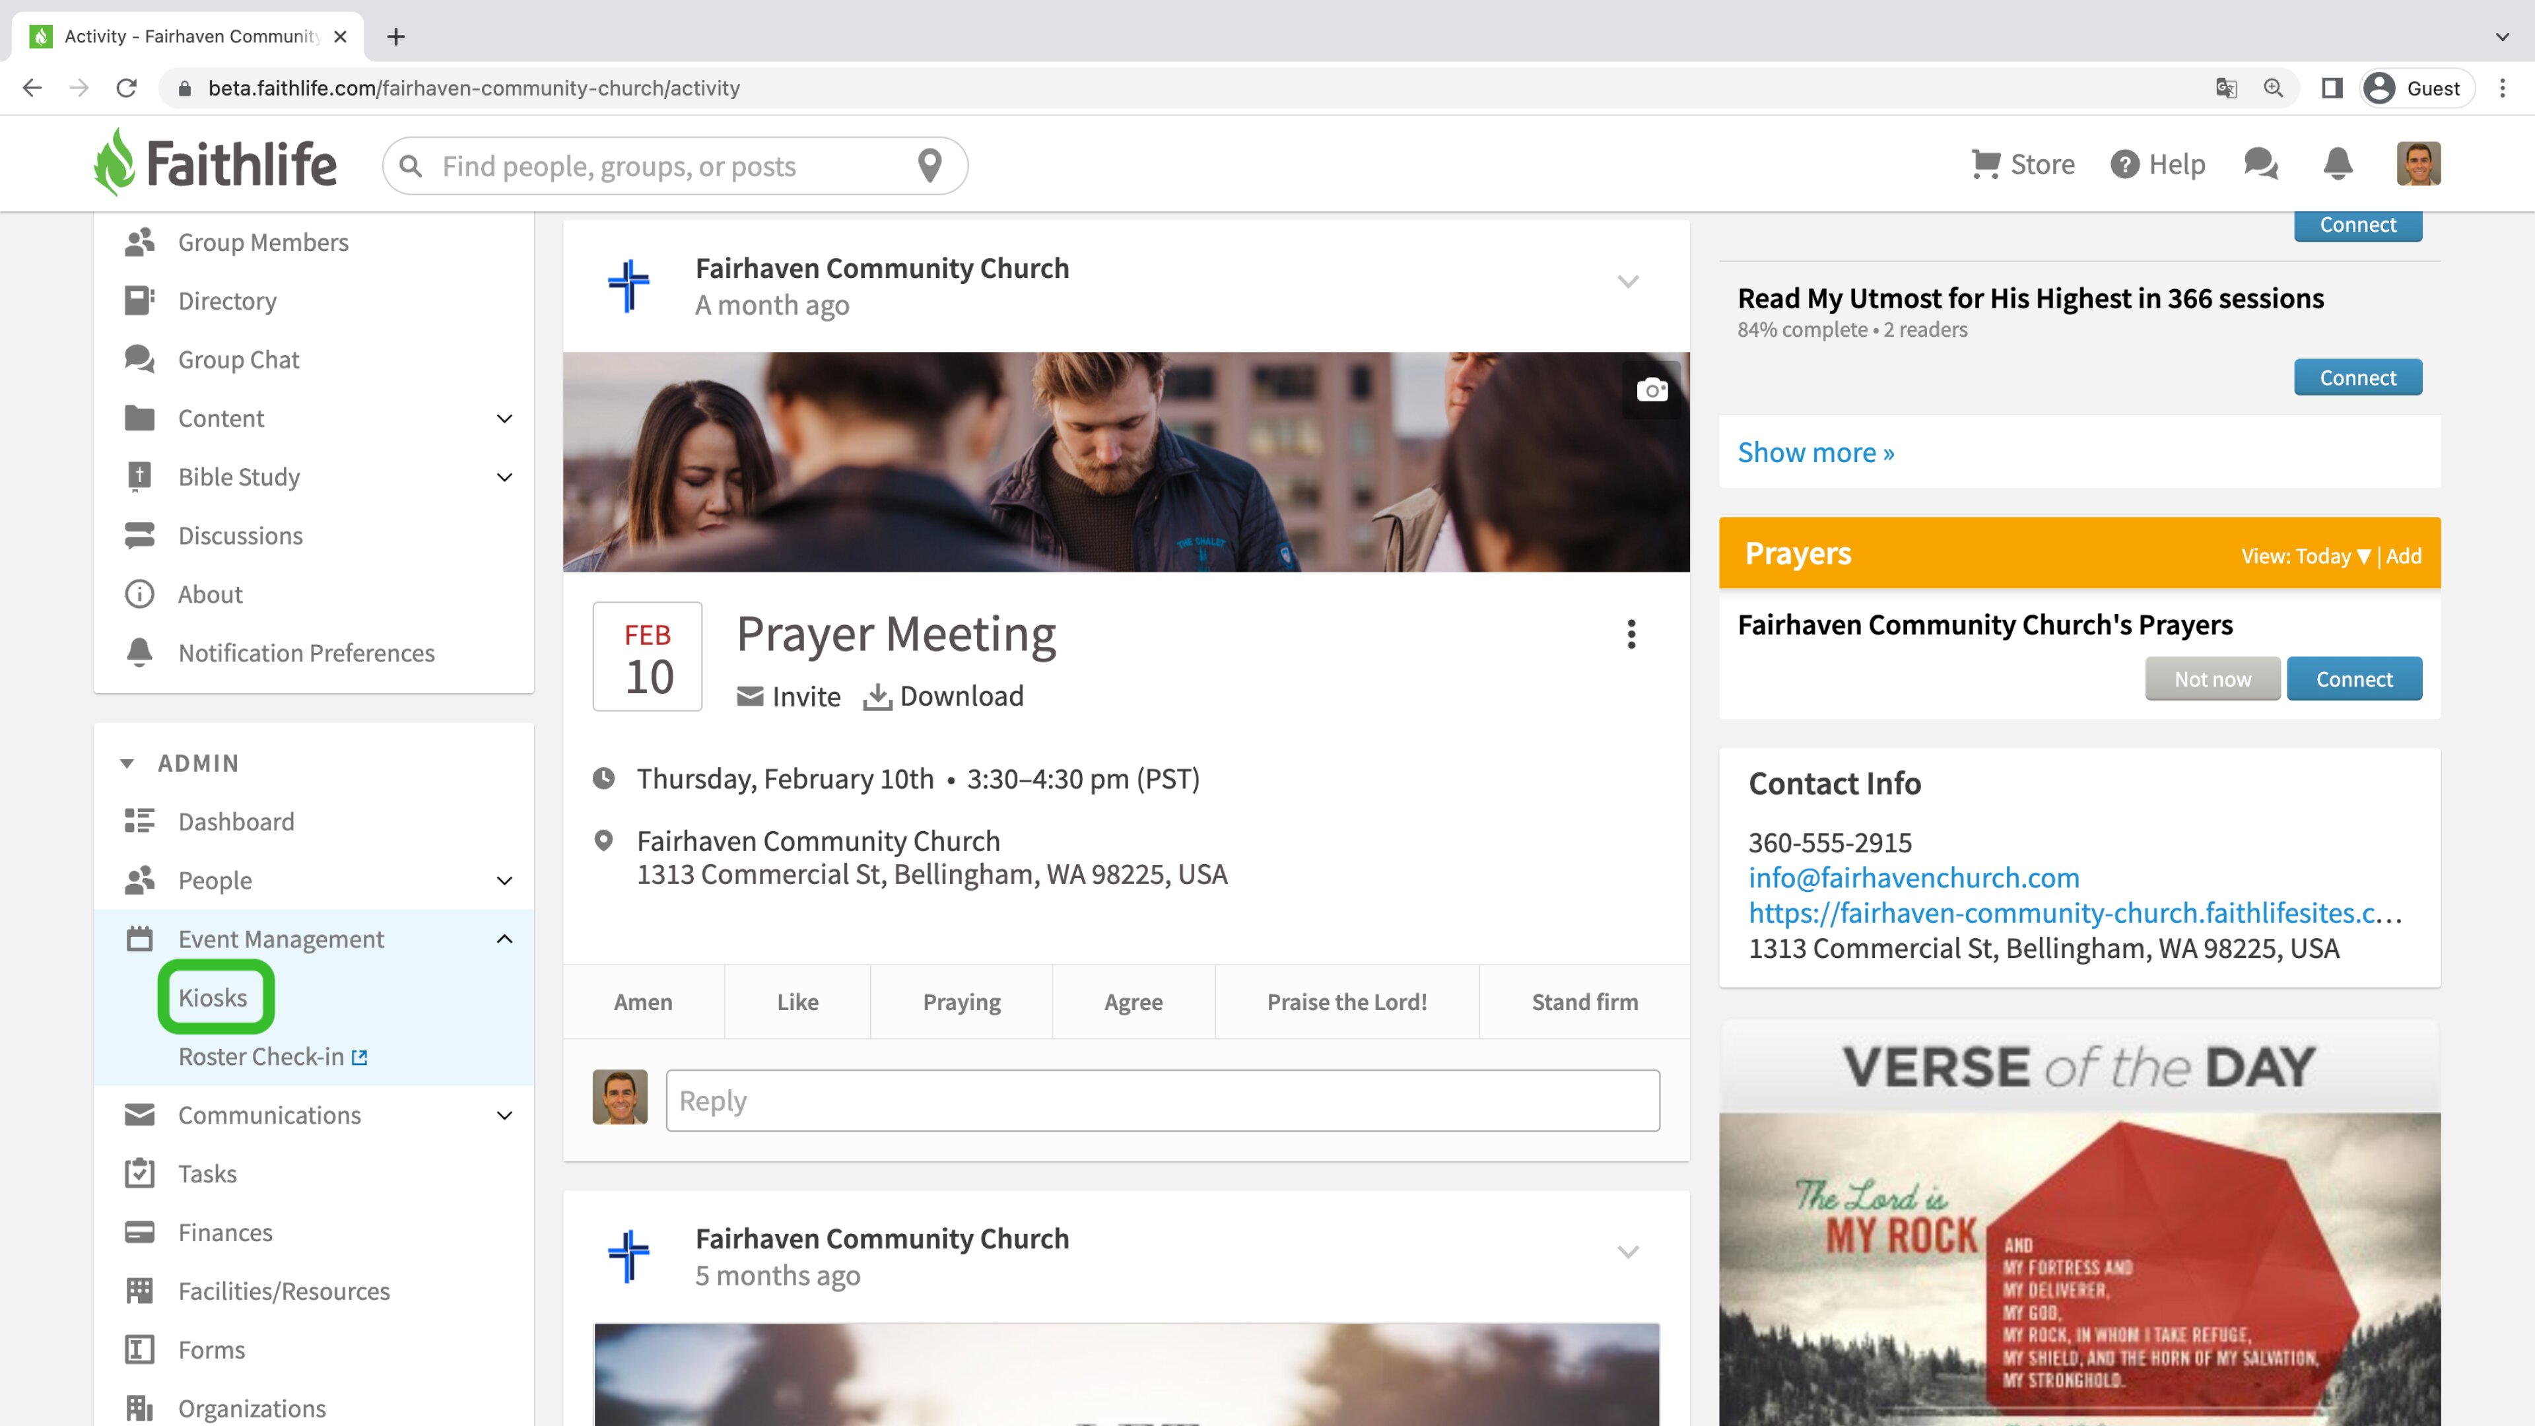Open the fairhaven faithlifesites website link

pyautogui.click(x=2076, y=912)
